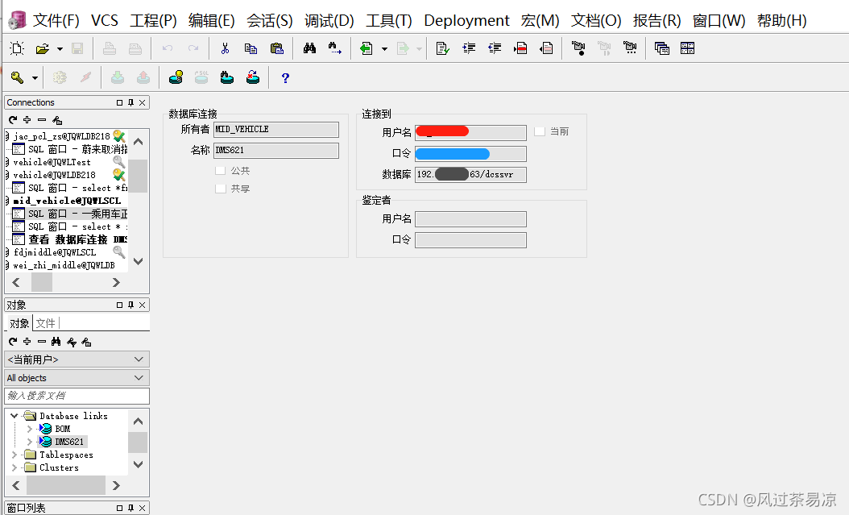This screenshot has width=849, height=515.
Task: Click the plus icon in Connections panel
Action: click(x=27, y=119)
